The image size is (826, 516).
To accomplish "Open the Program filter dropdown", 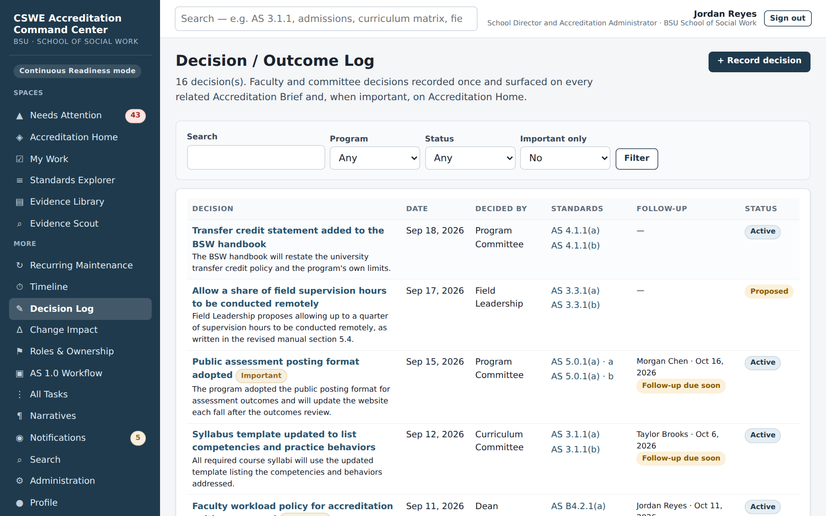I will [375, 158].
